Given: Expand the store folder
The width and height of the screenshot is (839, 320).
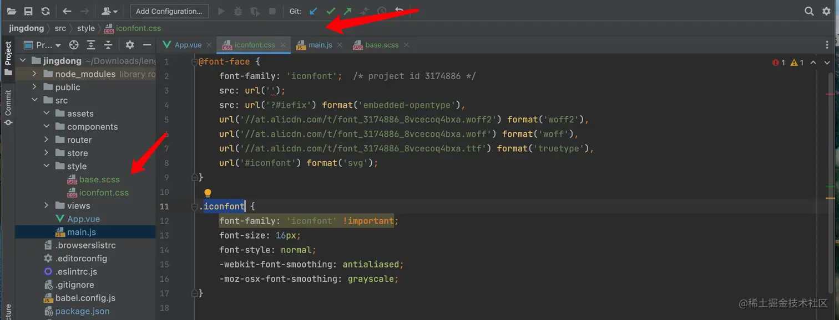Looking at the screenshot, I should pos(47,153).
